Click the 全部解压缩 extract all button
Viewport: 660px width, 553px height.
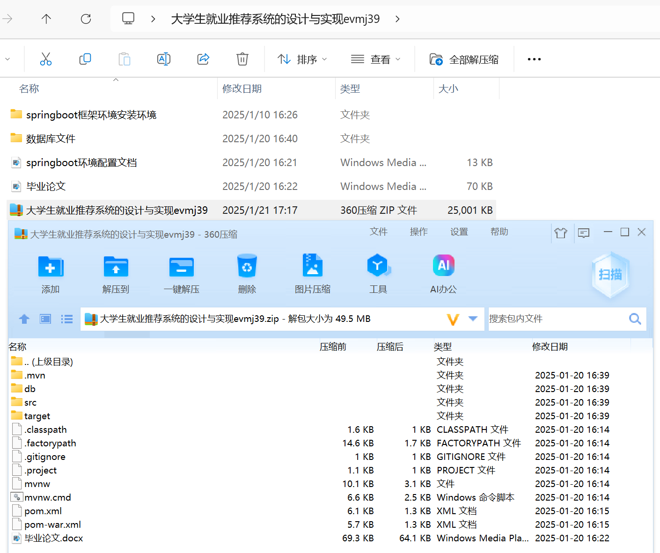tap(464, 59)
